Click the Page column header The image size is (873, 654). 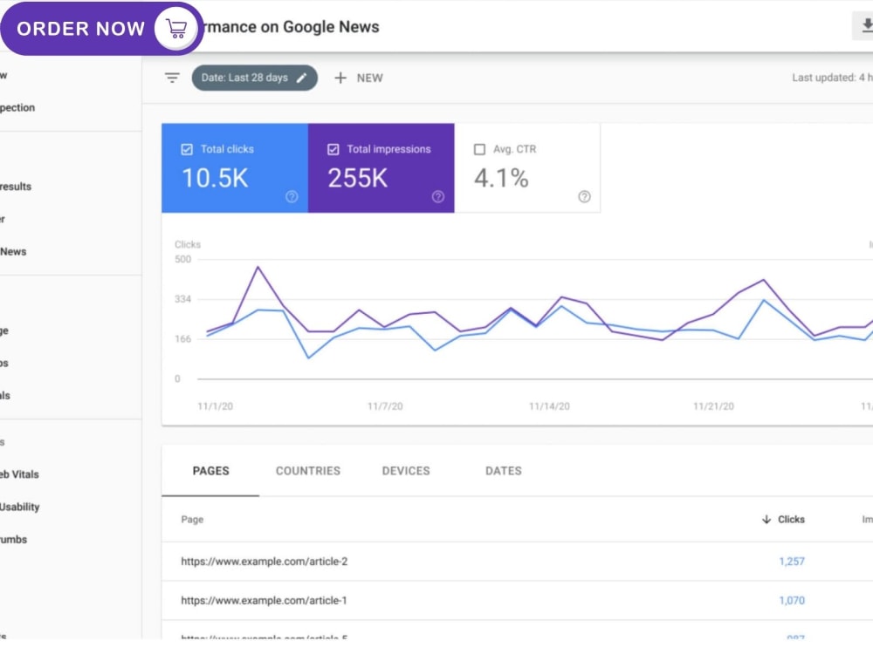tap(192, 520)
